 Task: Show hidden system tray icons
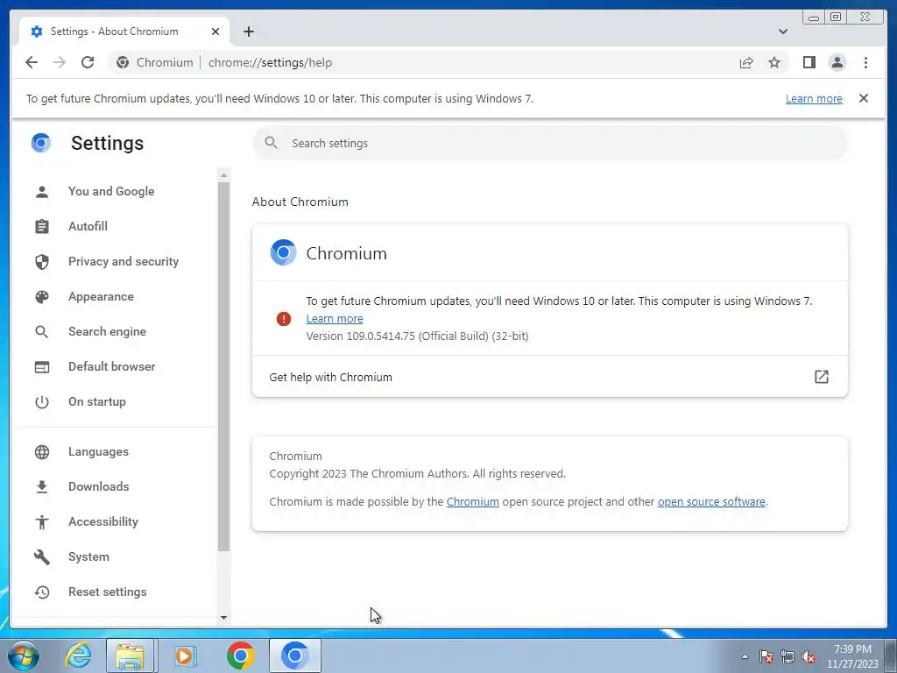[x=745, y=656]
